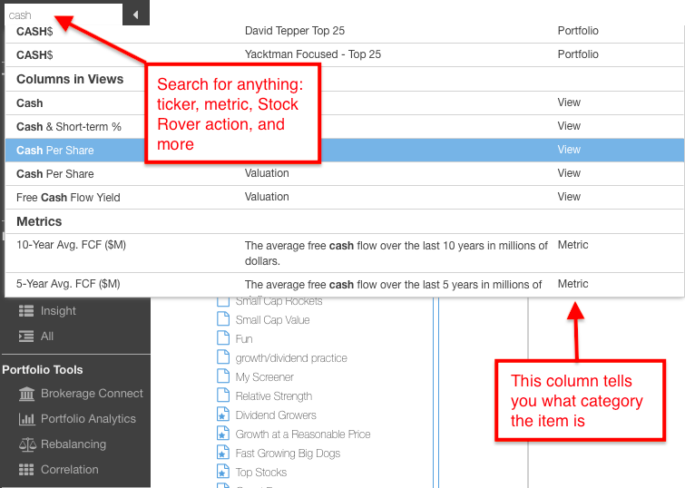Open Insight in the sidebar
Screen dimensions: 685x488
point(58,310)
